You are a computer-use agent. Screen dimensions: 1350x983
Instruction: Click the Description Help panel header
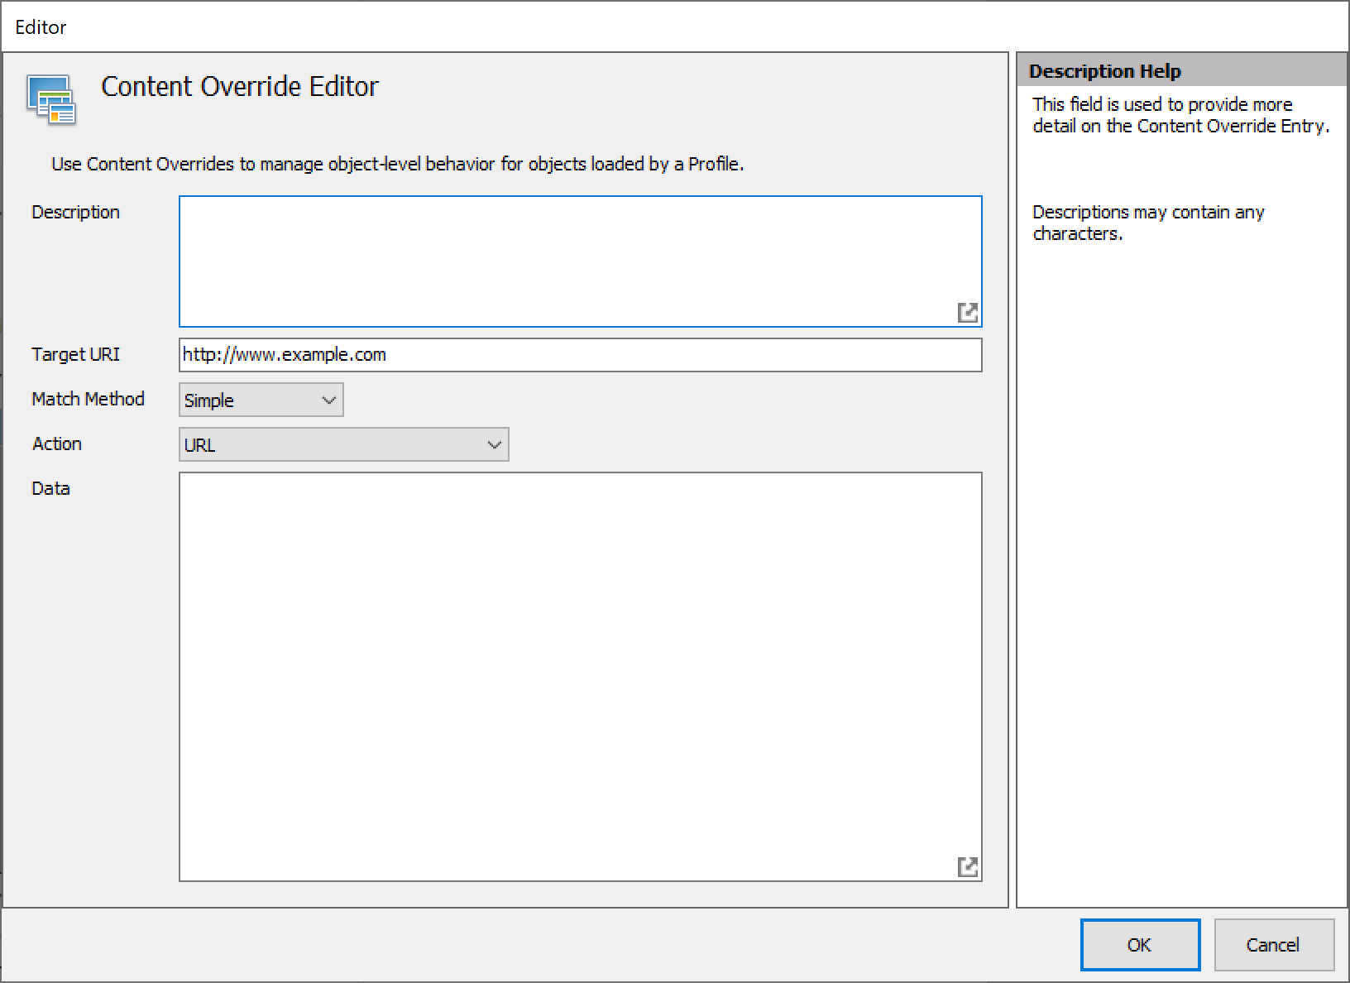coord(1106,70)
